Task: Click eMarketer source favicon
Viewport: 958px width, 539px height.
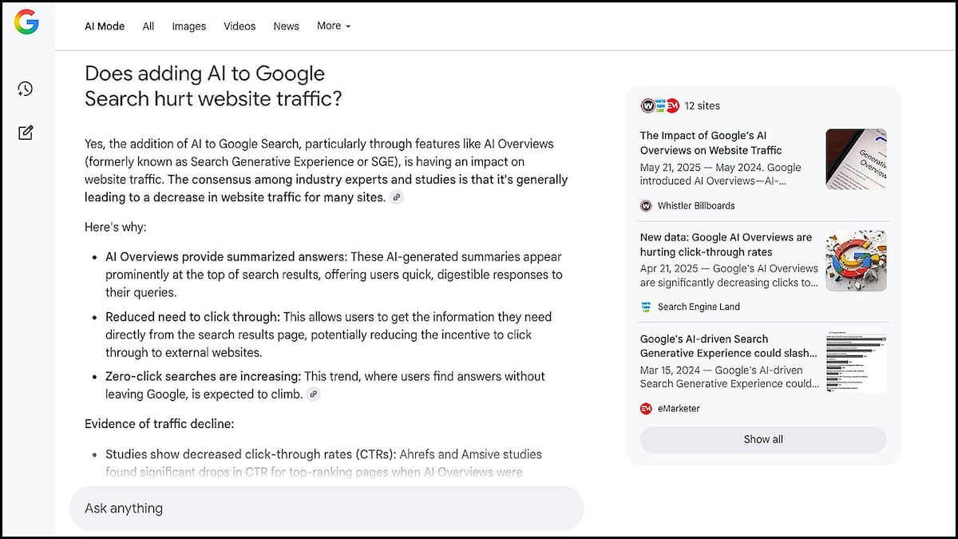Action: (x=646, y=409)
